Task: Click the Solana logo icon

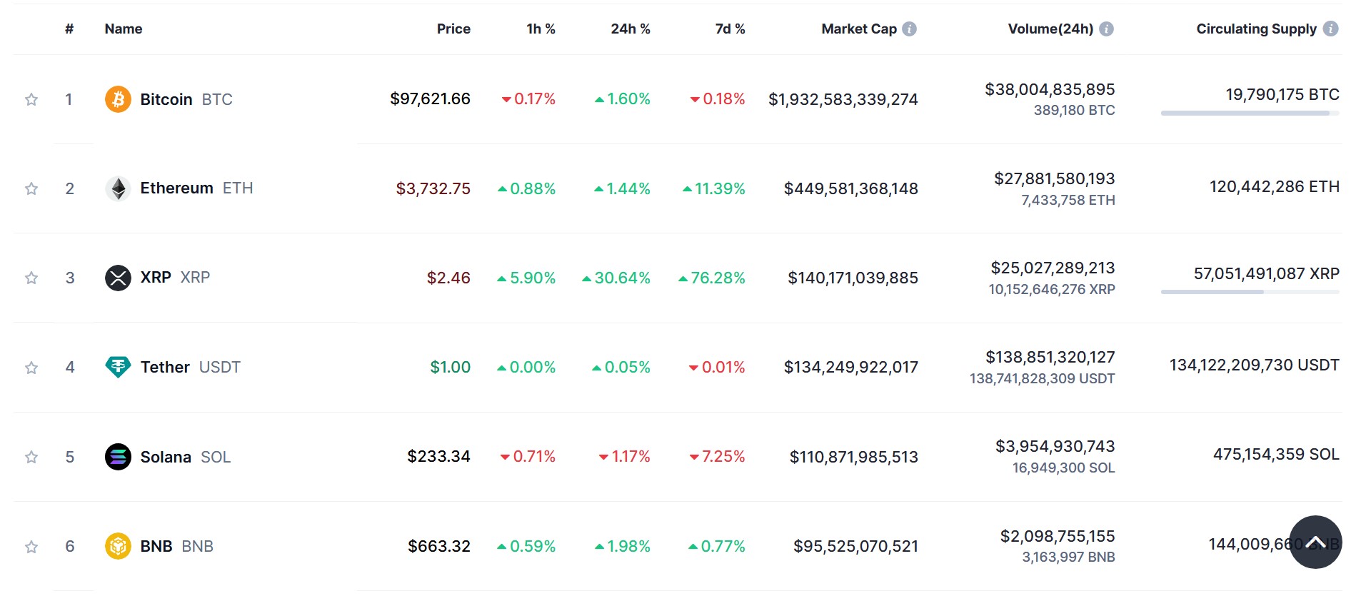Action: [118, 457]
